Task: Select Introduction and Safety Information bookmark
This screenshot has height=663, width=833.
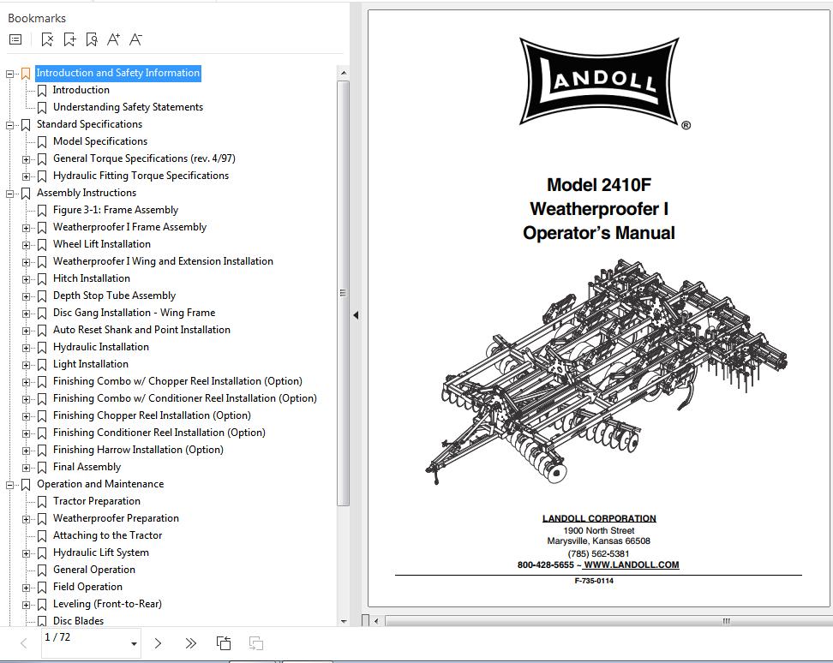Action: [118, 73]
